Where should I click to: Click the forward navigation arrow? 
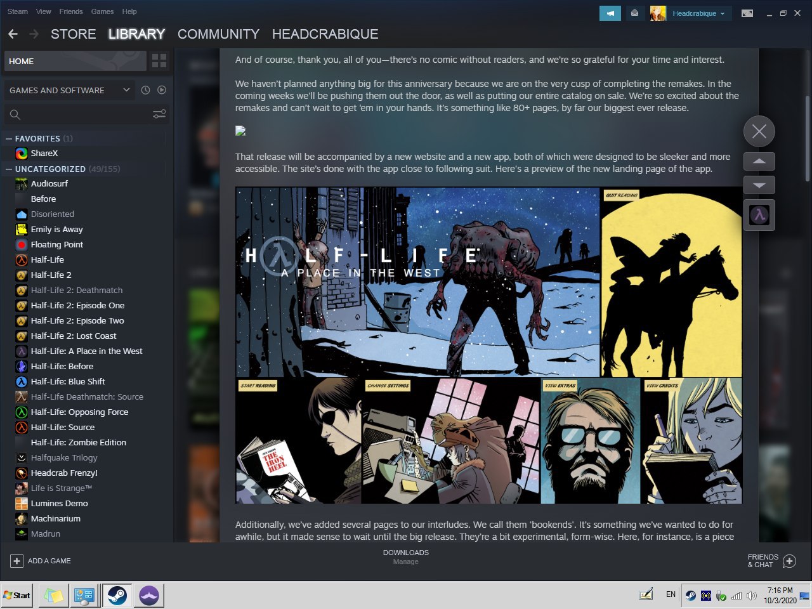34,34
